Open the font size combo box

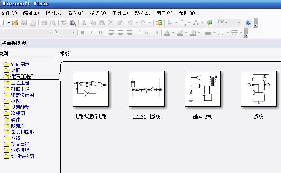point(65,33)
